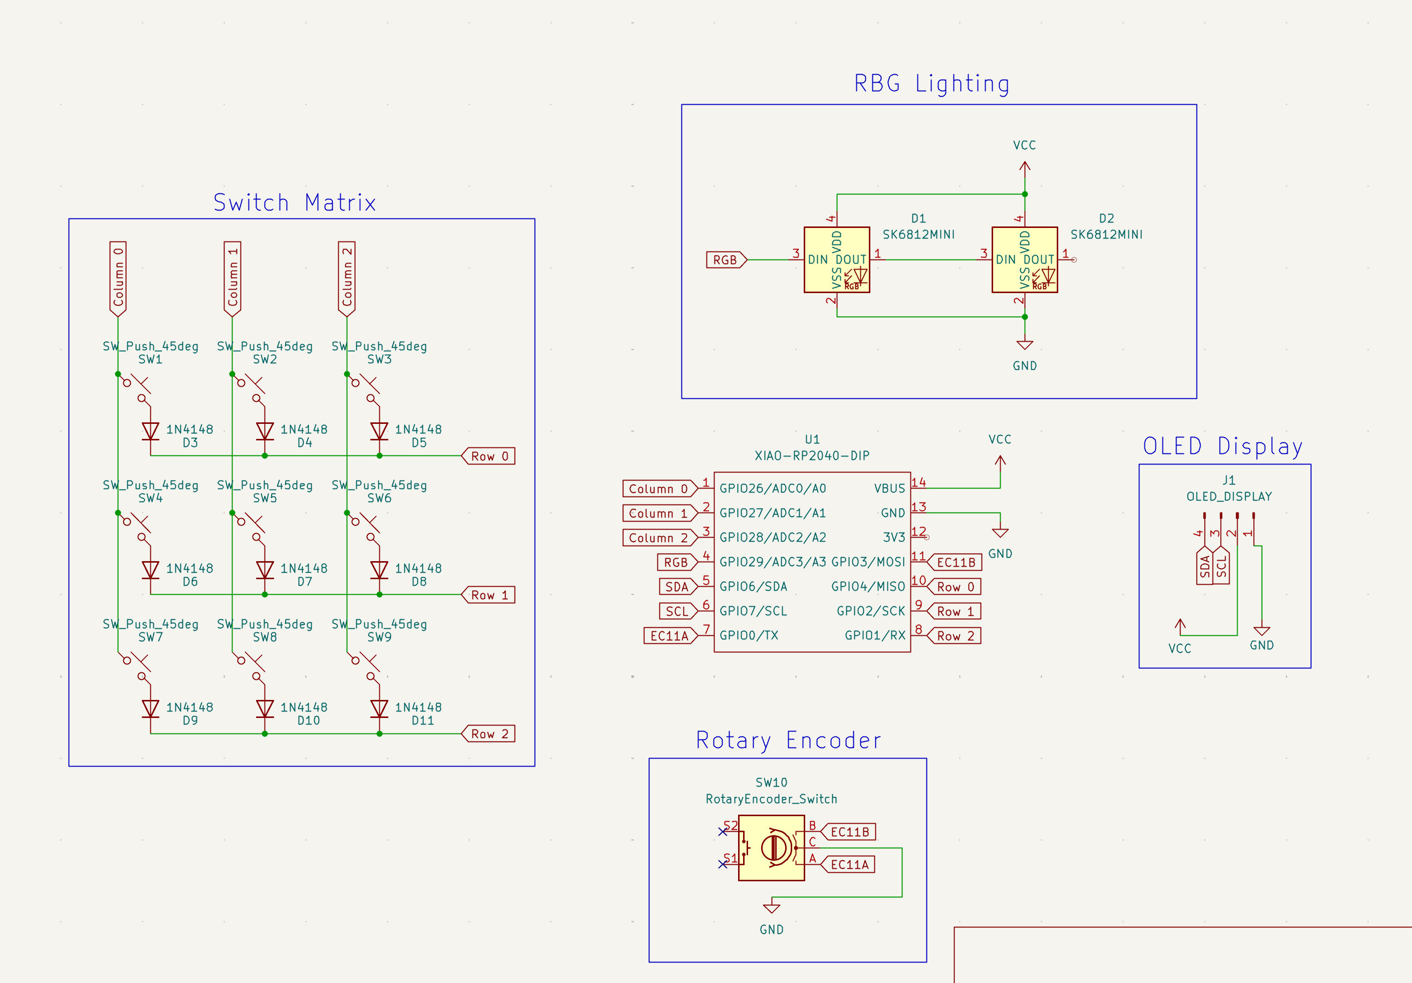Click the EC11B label on encoder pin B
The height and width of the screenshot is (983, 1412).
click(x=848, y=832)
